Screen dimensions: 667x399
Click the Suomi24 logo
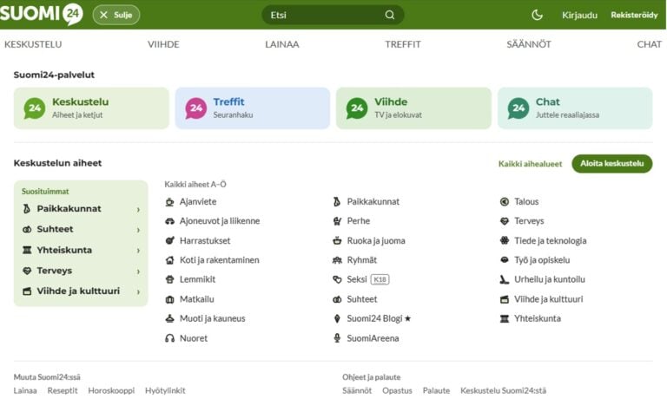pyautogui.click(x=42, y=14)
